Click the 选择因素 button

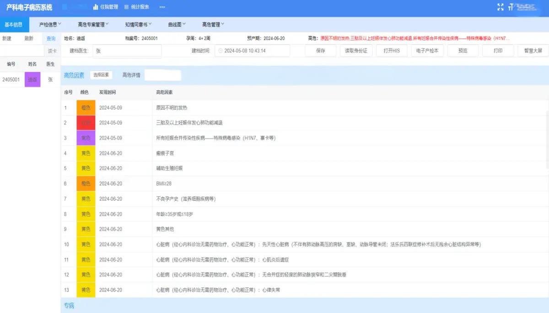tap(101, 75)
